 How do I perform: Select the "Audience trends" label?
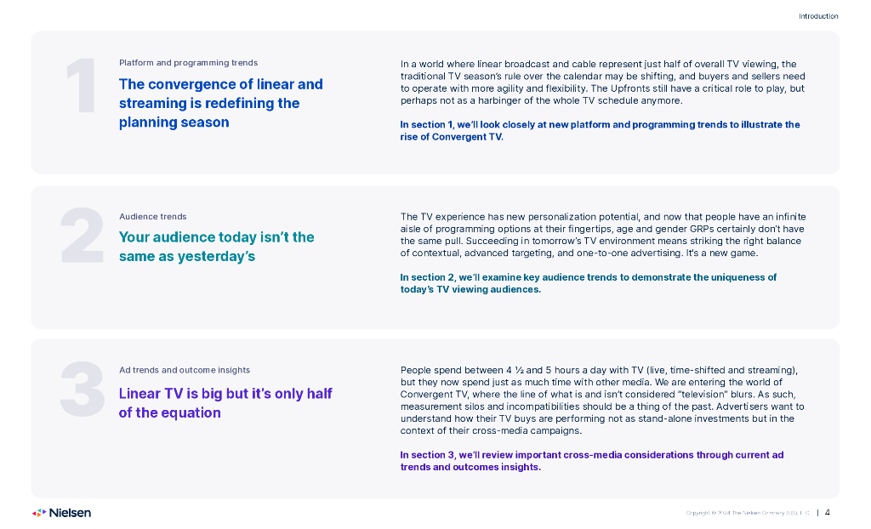point(153,217)
